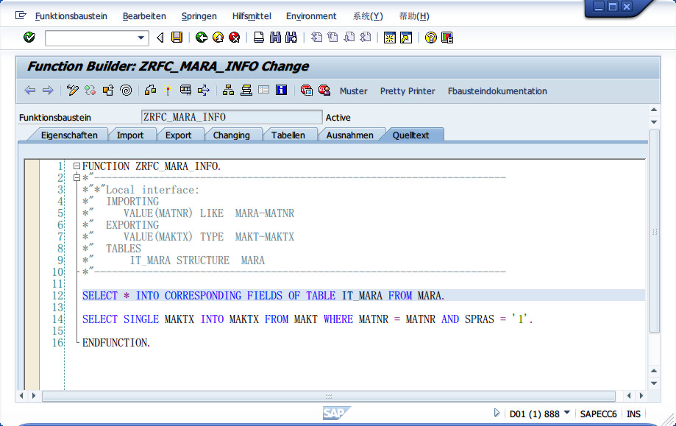Click the editor's vertical scrollbar thumb
Image resolution: width=676 pixels, height=426 pixels.
point(655,231)
